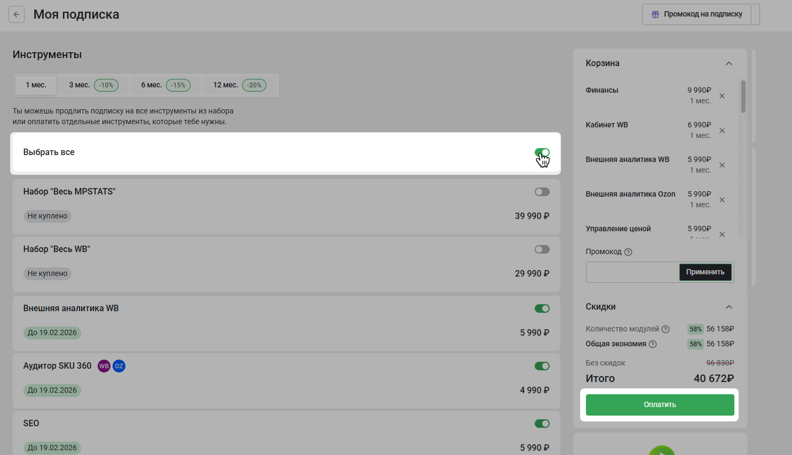Click the total amount 40 672₽
The image size is (792, 455).
click(x=714, y=378)
